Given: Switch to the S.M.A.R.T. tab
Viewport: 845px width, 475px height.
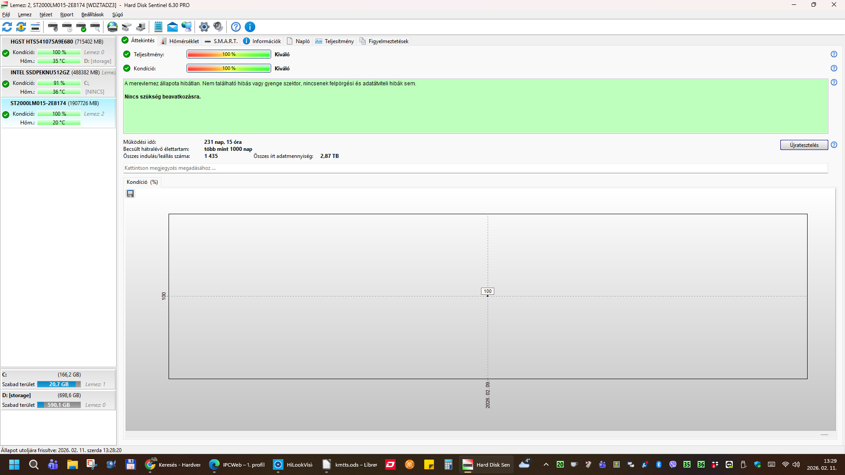Looking at the screenshot, I should coord(221,41).
